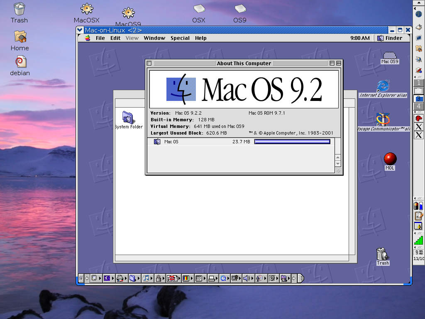Expand the arrow beside the QuickTime control strip module
The image size is (425, 319).
pos(228,278)
